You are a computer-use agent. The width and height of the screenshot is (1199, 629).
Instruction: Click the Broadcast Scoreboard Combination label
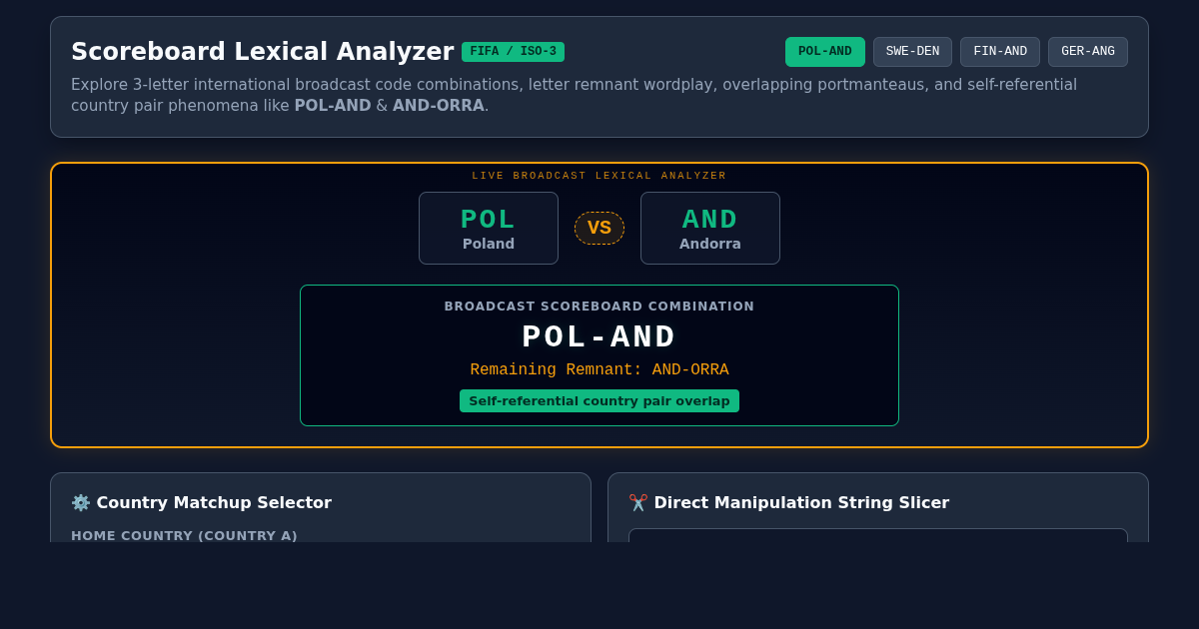599,307
